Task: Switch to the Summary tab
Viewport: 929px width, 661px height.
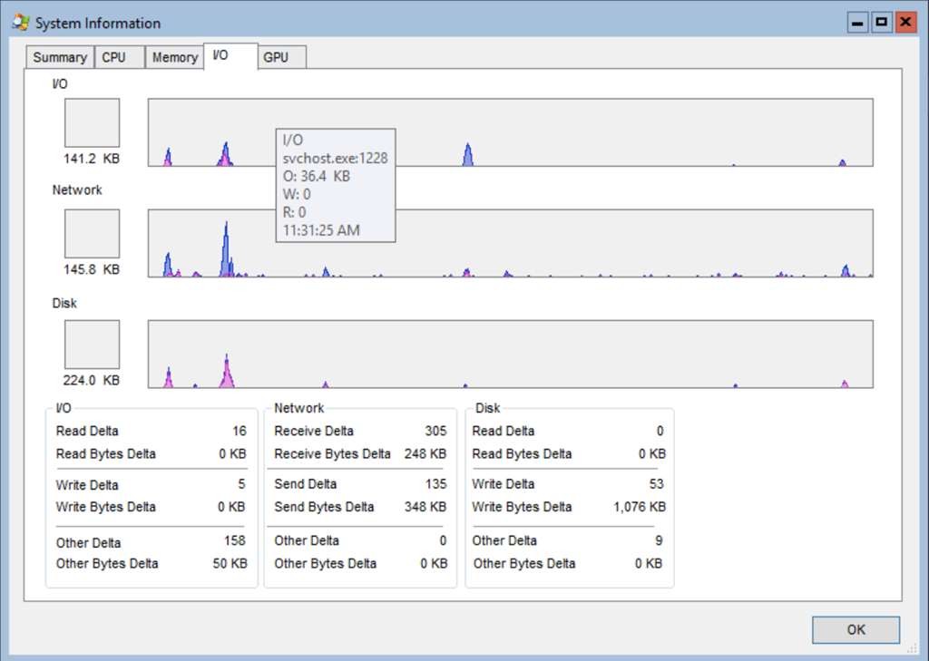Action: tap(60, 57)
